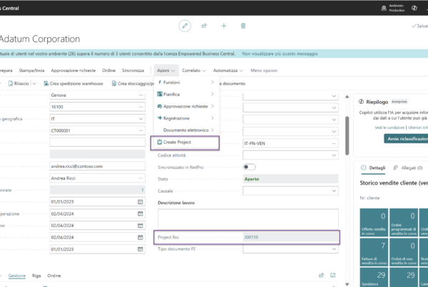
Task: Click the vertical scrollbar of the form
Action: click(x=347, y=135)
